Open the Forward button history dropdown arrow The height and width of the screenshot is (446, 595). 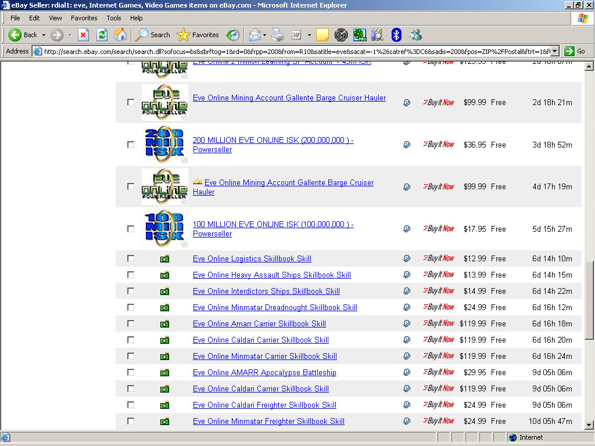(70, 35)
